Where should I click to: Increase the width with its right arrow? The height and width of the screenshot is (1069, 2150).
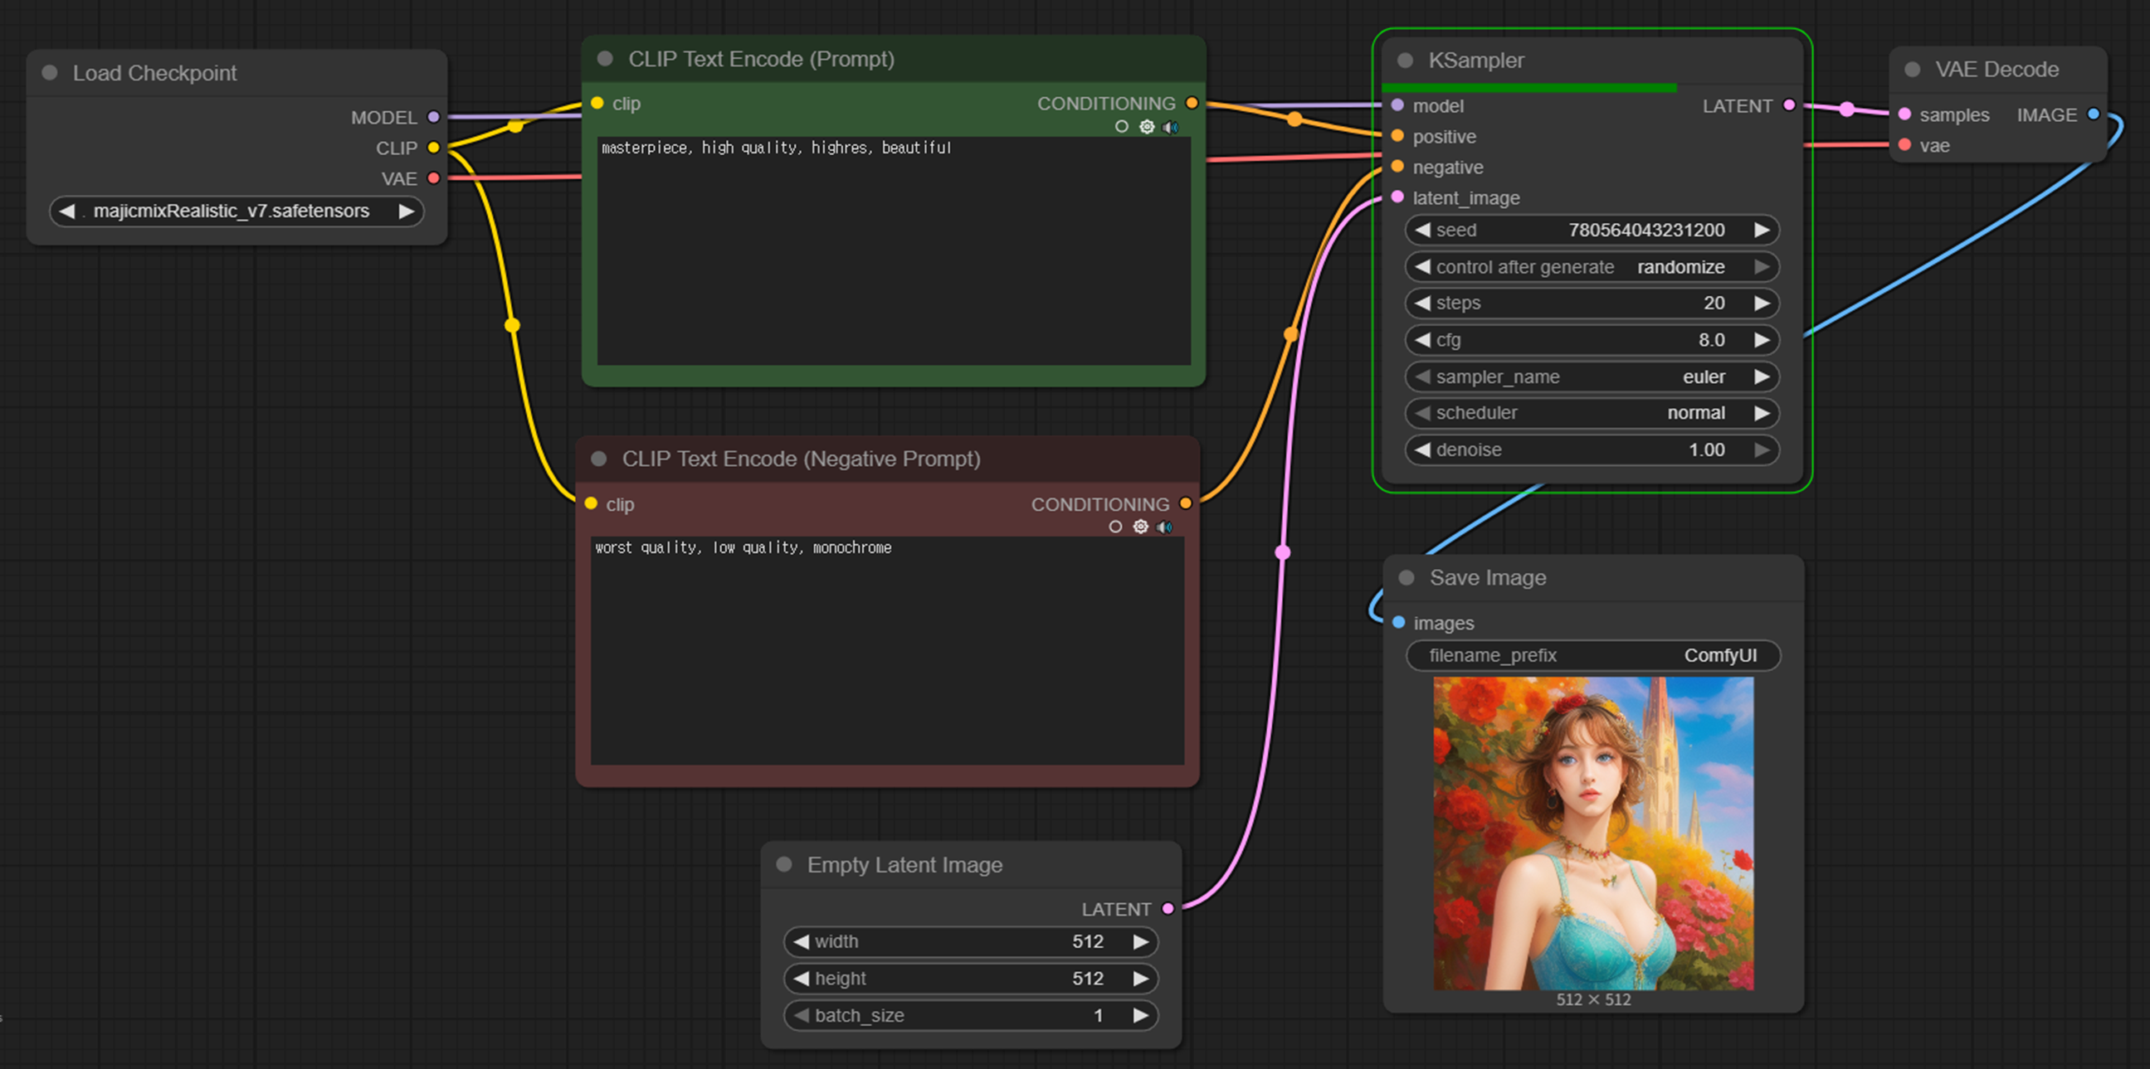click(x=1140, y=941)
